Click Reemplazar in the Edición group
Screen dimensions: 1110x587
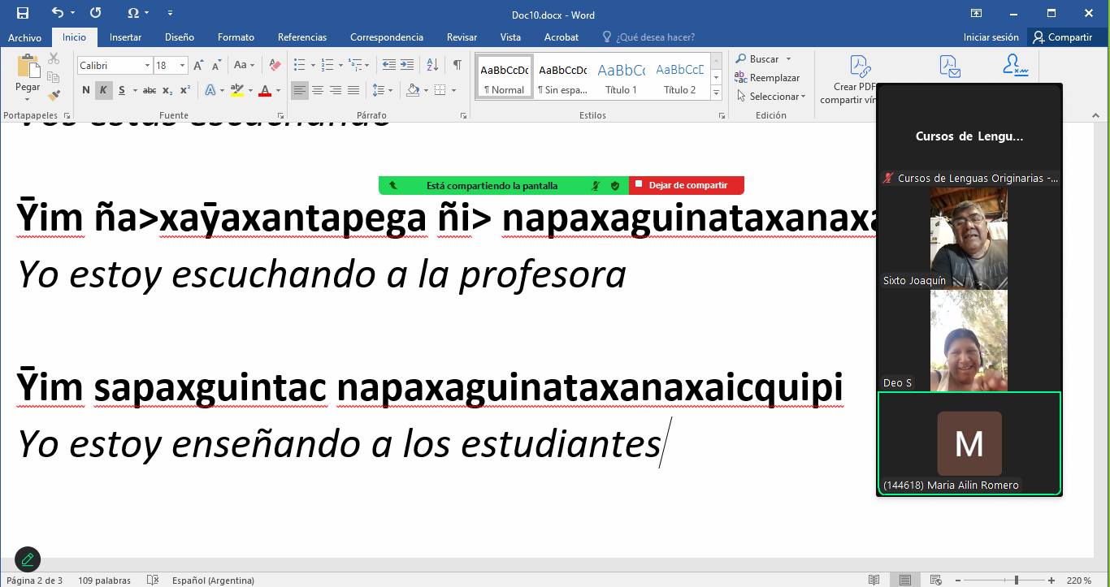[766, 78]
